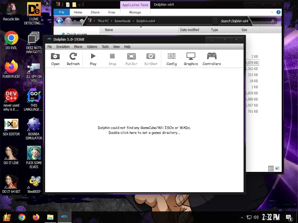Screen dimensions: 298x223
Task: Open the Tools menu in Dolphin
Action: (105, 47)
